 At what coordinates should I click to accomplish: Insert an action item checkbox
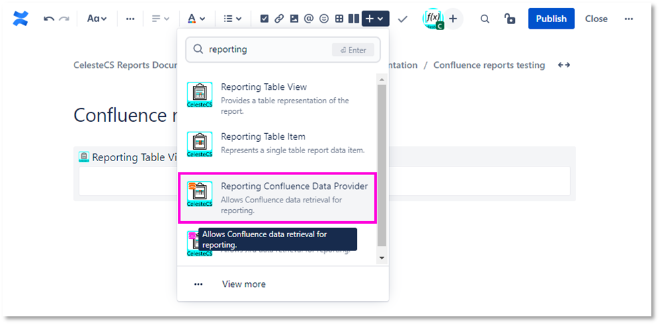point(264,19)
